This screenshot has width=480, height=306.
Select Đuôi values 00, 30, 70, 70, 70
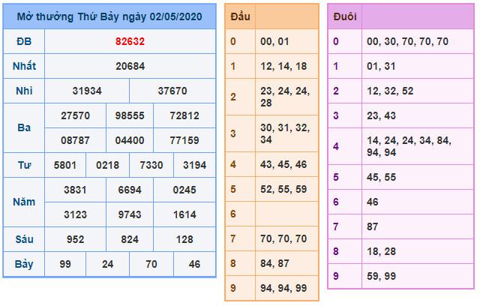coord(407,41)
